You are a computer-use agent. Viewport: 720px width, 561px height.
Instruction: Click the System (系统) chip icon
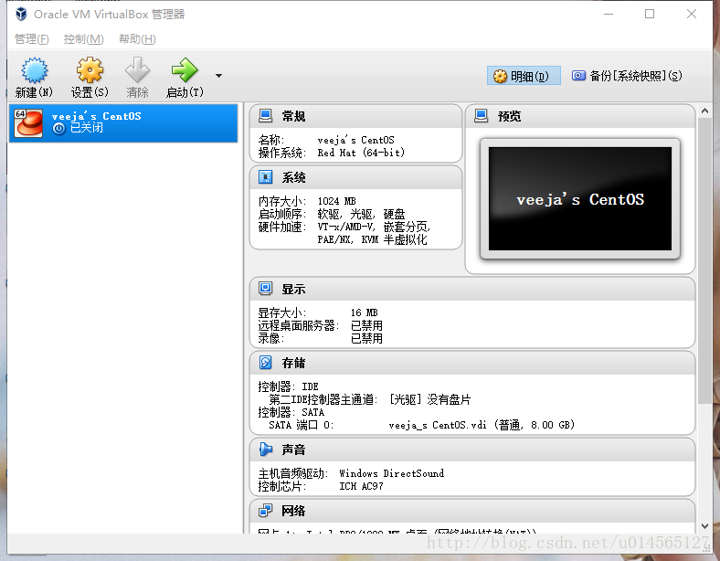265,176
